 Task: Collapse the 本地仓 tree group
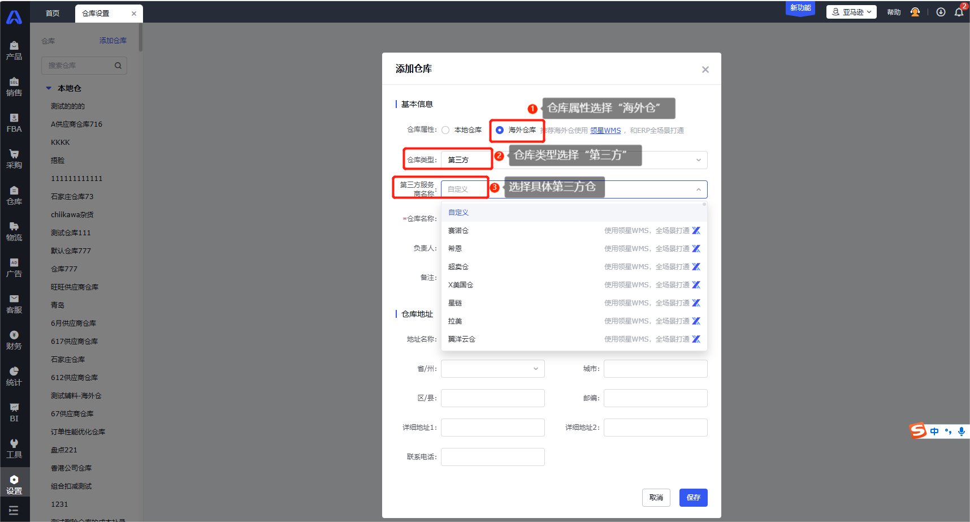(49, 88)
